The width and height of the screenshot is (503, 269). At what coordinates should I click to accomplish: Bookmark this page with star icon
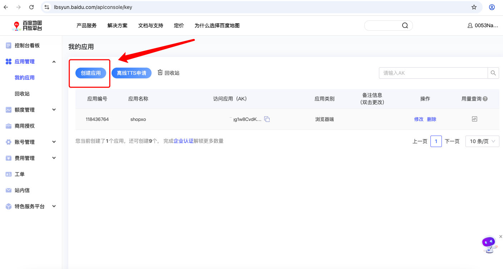pos(474,7)
